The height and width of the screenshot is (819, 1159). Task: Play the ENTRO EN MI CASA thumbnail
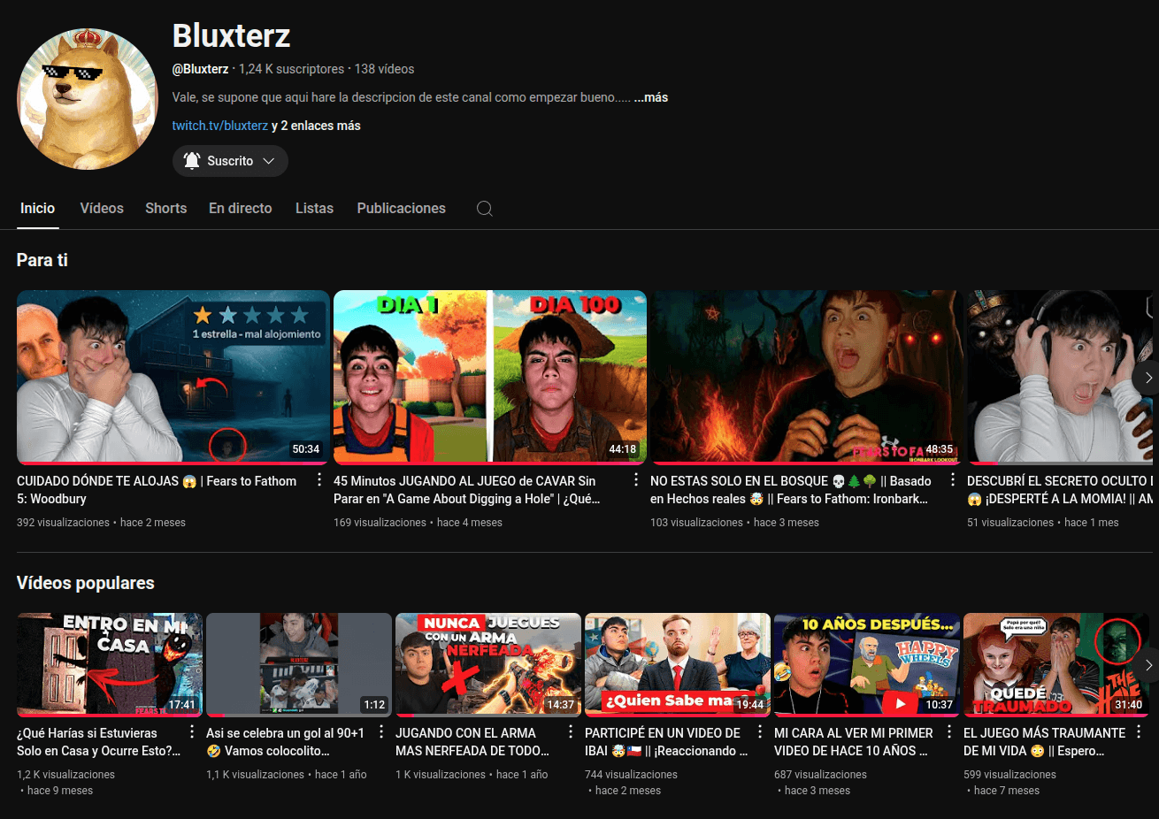[x=110, y=665]
